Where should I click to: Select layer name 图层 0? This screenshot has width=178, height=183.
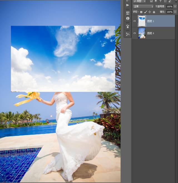pyautogui.click(x=151, y=33)
